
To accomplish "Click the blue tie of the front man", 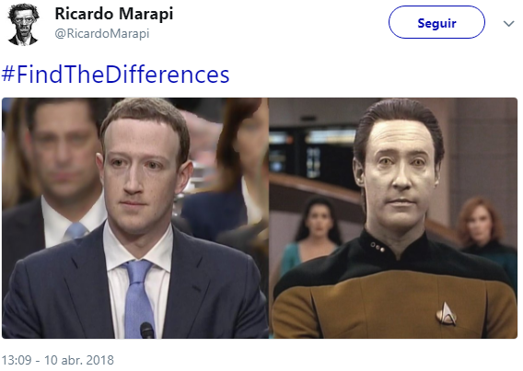I will coord(138,298).
